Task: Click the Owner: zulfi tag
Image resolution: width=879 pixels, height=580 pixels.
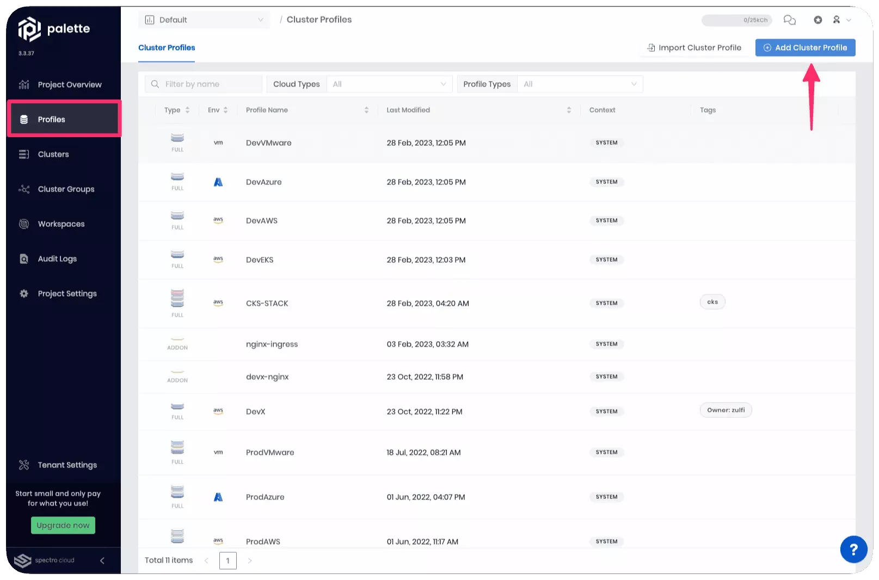Action: pyautogui.click(x=726, y=410)
